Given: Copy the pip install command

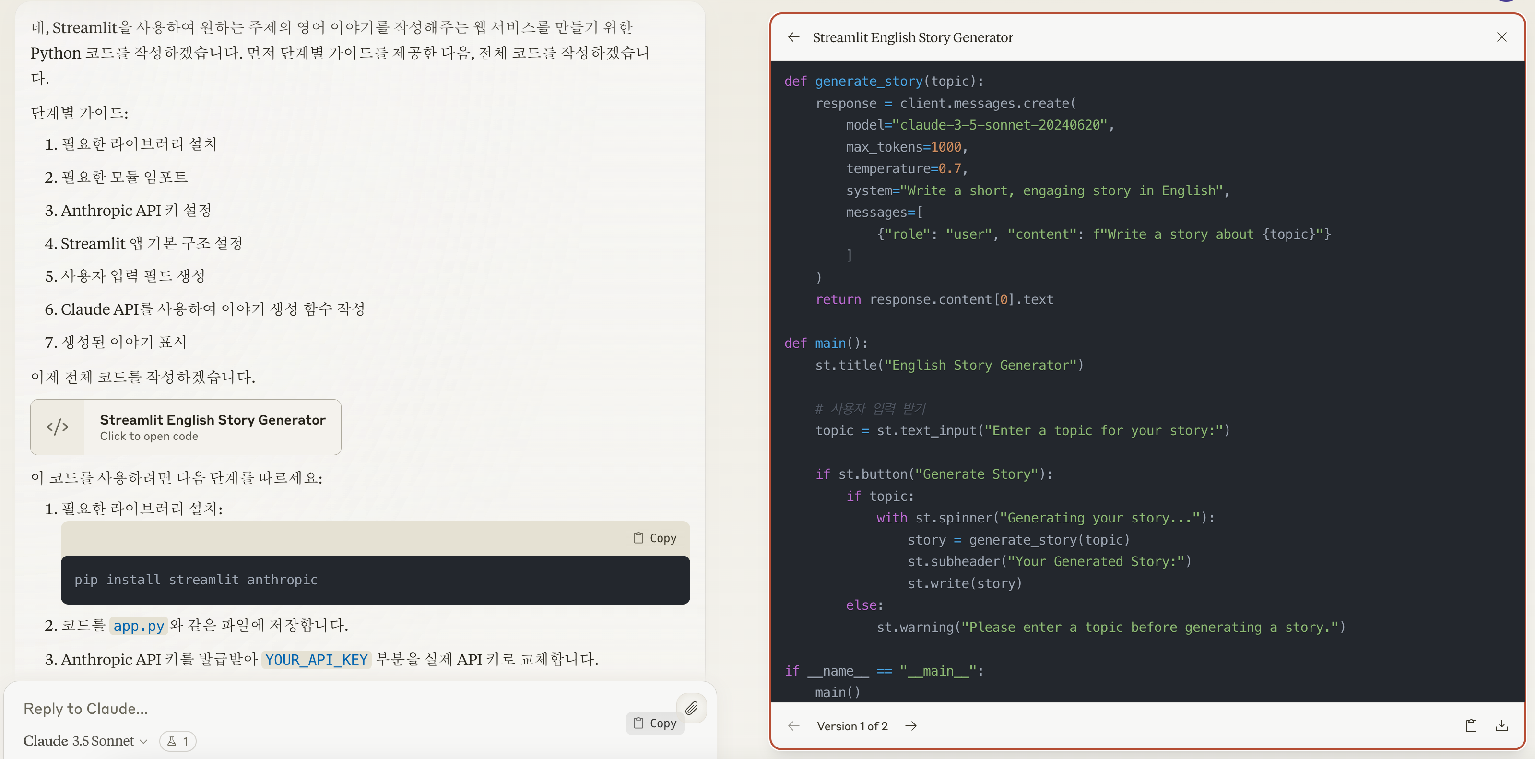Looking at the screenshot, I should pos(655,538).
